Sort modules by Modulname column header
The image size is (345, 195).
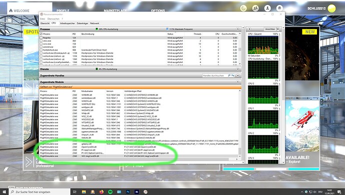pyautogui.click(x=87, y=91)
